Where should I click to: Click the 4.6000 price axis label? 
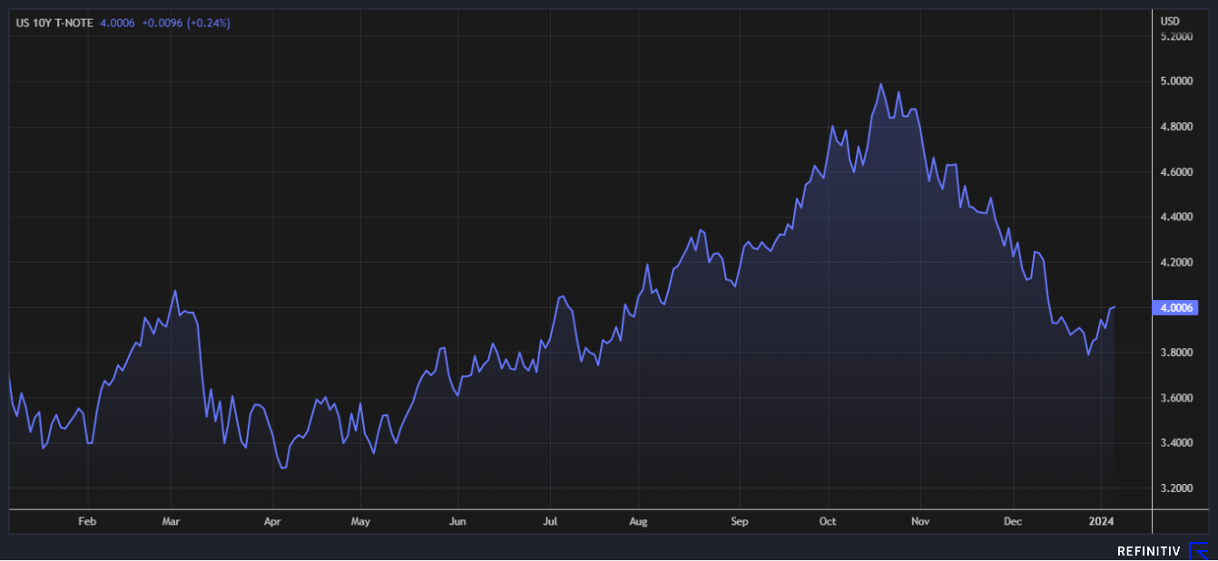(x=1176, y=172)
